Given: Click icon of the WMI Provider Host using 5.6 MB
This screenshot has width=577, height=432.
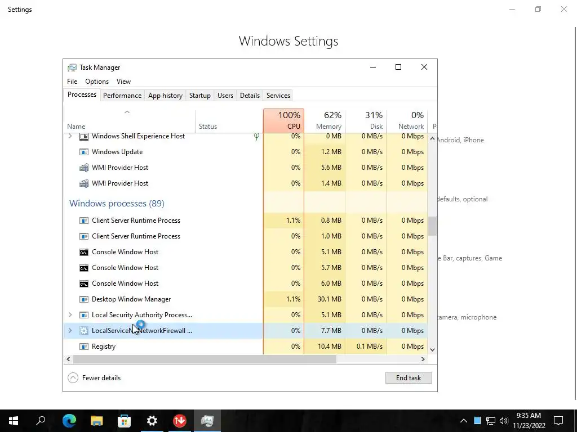Looking at the screenshot, I should click(84, 168).
